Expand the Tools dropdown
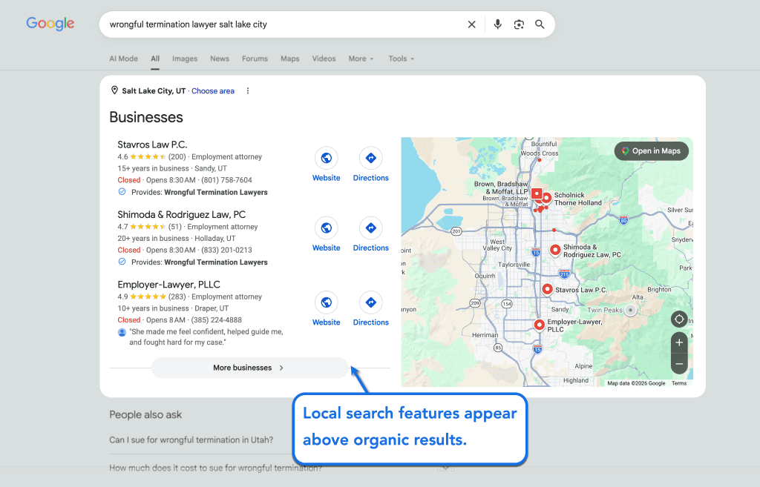The width and height of the screenshot is (760, 487). (x=402, y=59)
